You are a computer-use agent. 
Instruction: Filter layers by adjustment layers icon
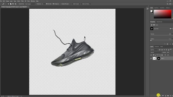(162, 50)
